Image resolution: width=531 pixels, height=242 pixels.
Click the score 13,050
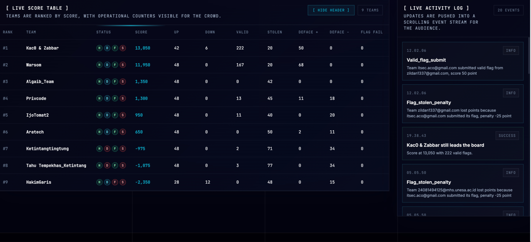(143, 48)
